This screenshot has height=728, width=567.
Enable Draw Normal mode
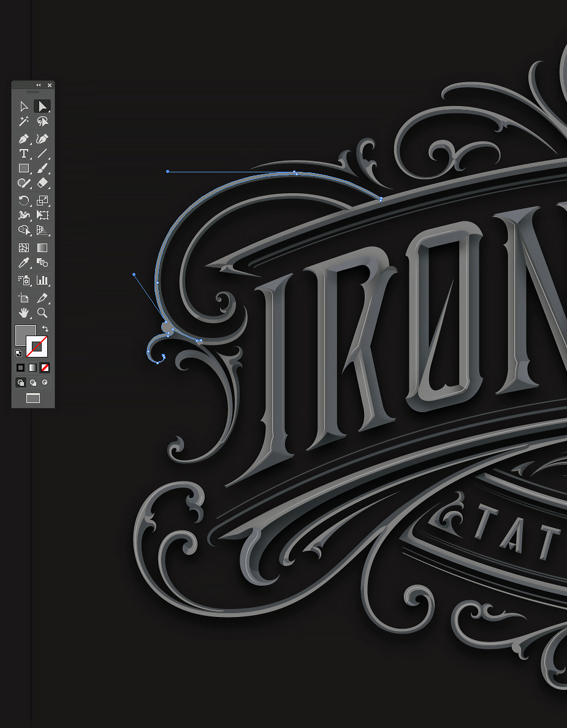[x=20, y=383]
